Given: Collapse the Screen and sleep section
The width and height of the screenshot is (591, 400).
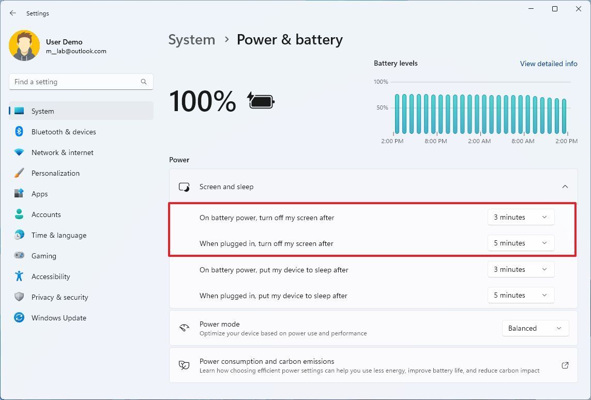Looking at the screenshot, I should coord(565,187).
